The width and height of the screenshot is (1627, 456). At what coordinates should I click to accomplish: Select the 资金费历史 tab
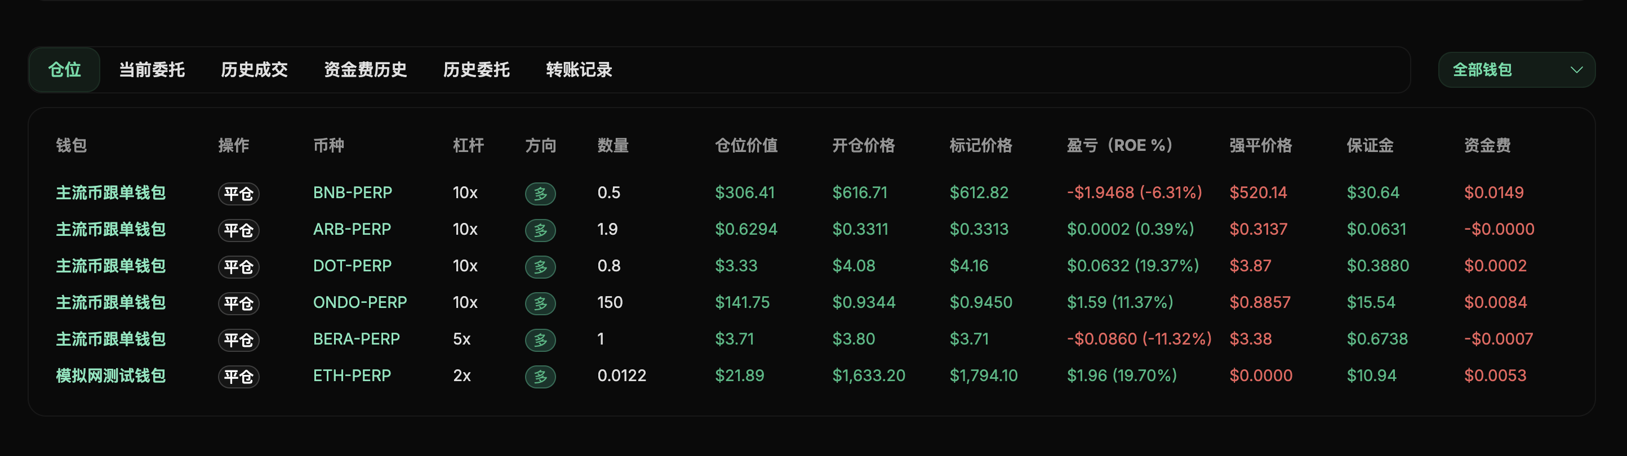pos(365,69)
